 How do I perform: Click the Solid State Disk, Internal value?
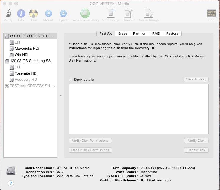tap(75, 176)
